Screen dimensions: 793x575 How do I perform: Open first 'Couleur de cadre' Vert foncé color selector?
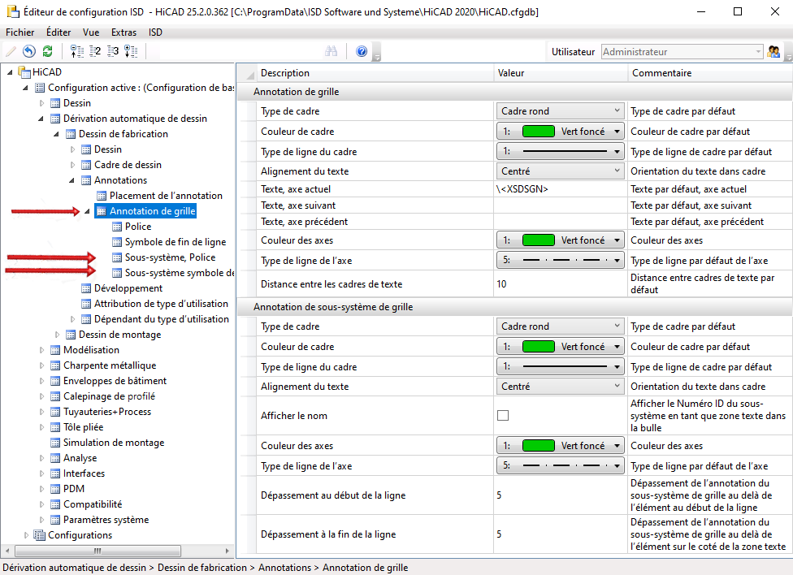pos(560,132)
